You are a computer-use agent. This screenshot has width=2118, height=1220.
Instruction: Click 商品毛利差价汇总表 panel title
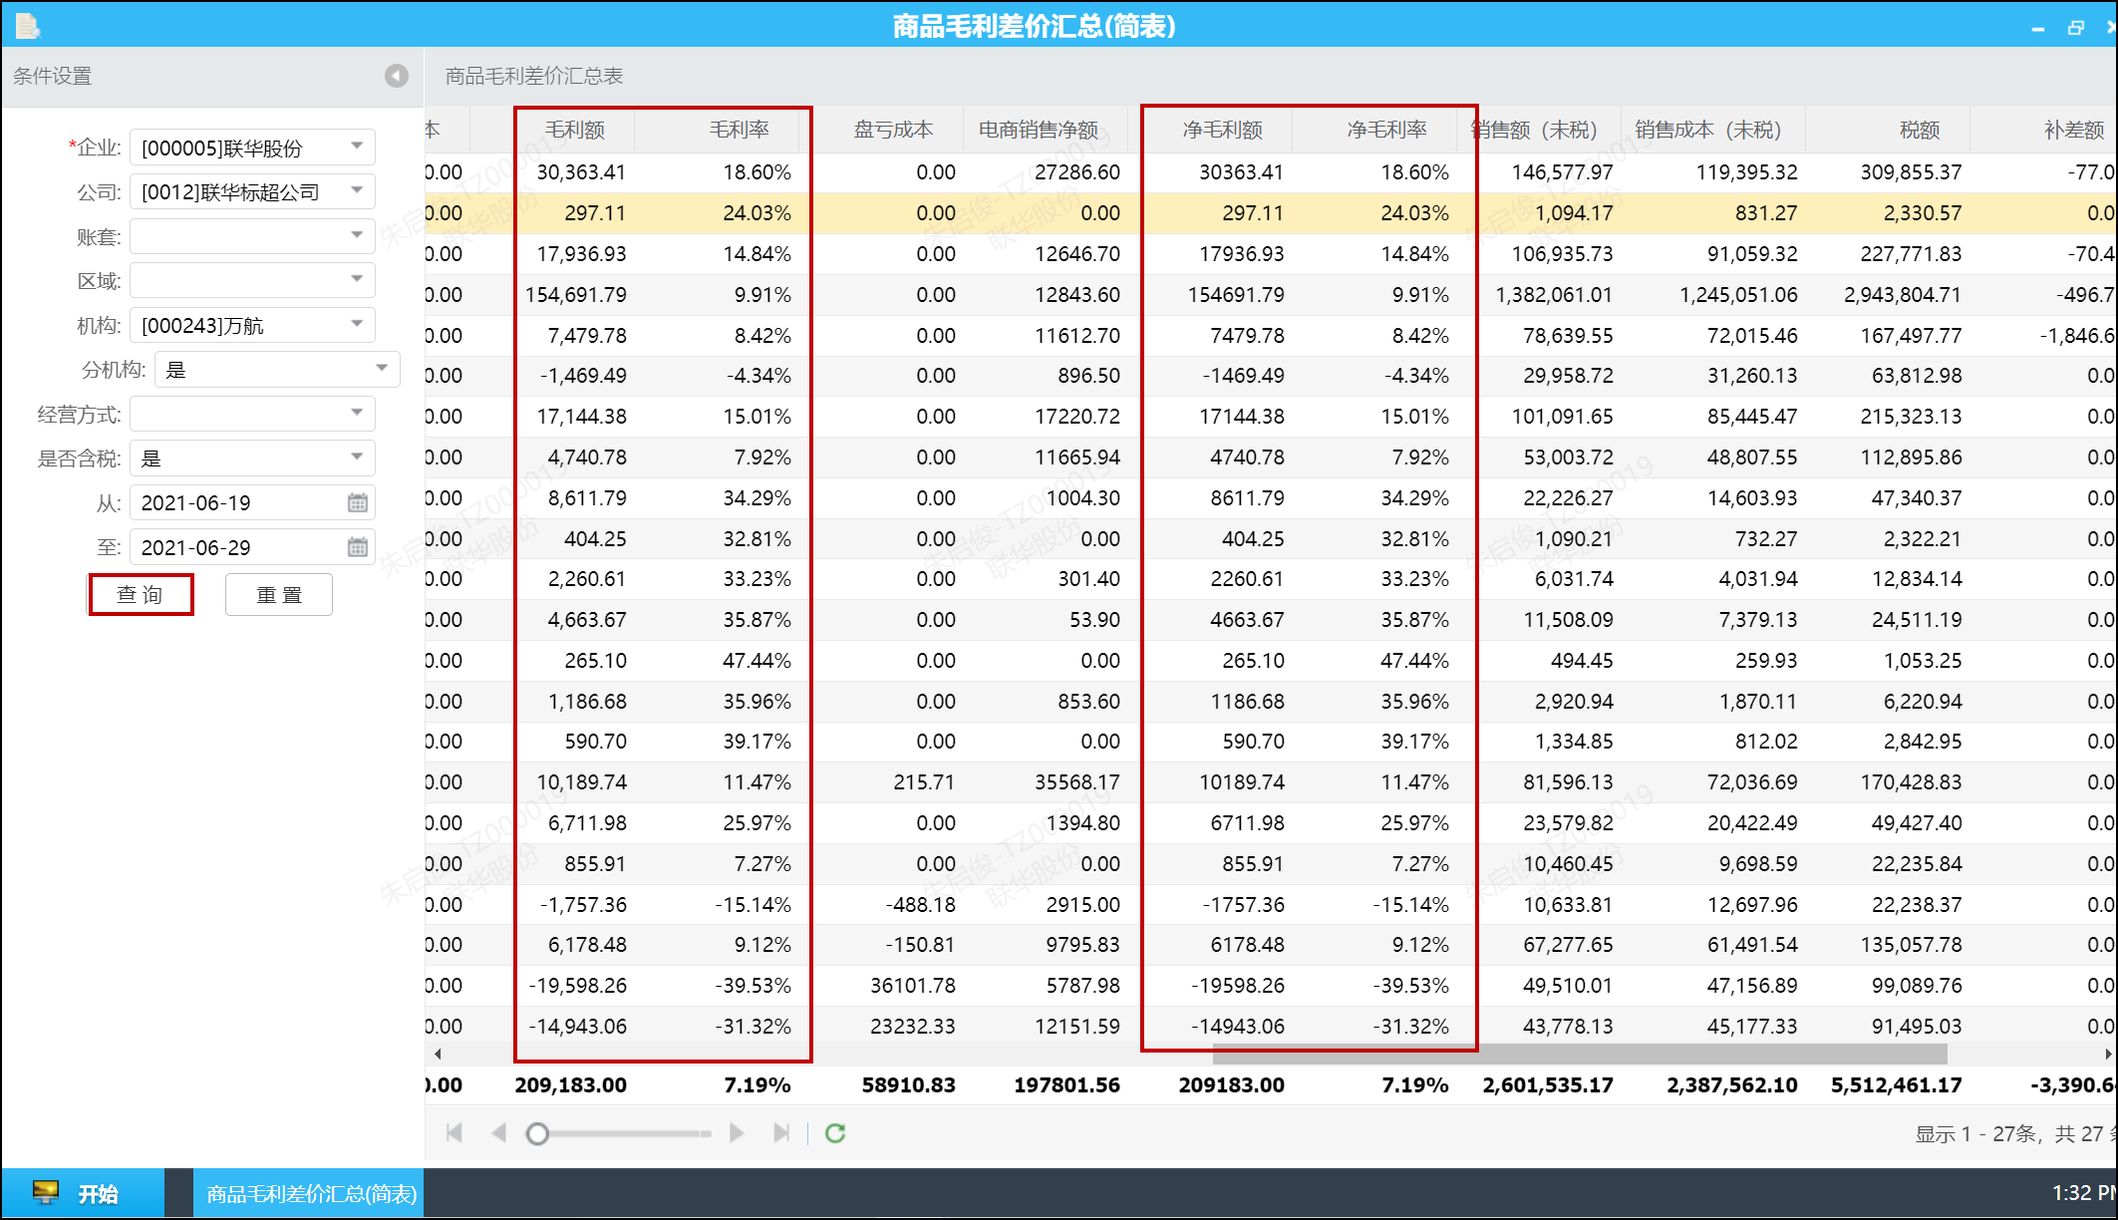(x=534, y=76)
